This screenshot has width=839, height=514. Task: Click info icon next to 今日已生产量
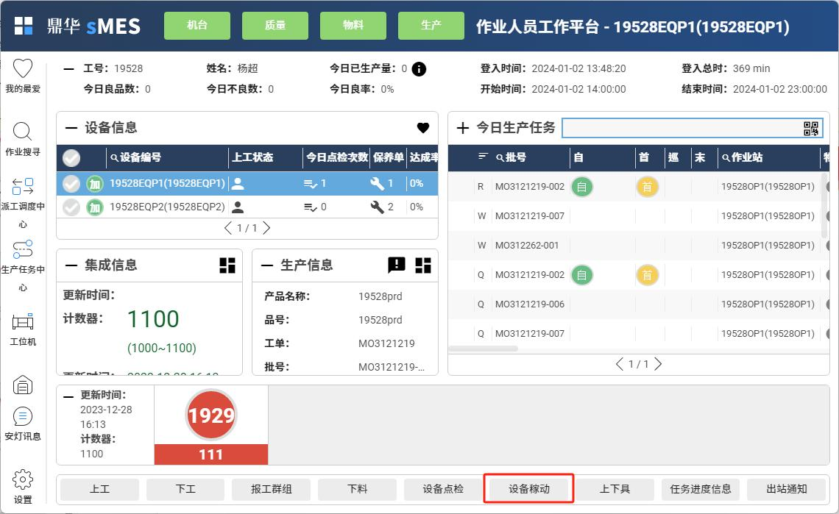click(419, 69)
